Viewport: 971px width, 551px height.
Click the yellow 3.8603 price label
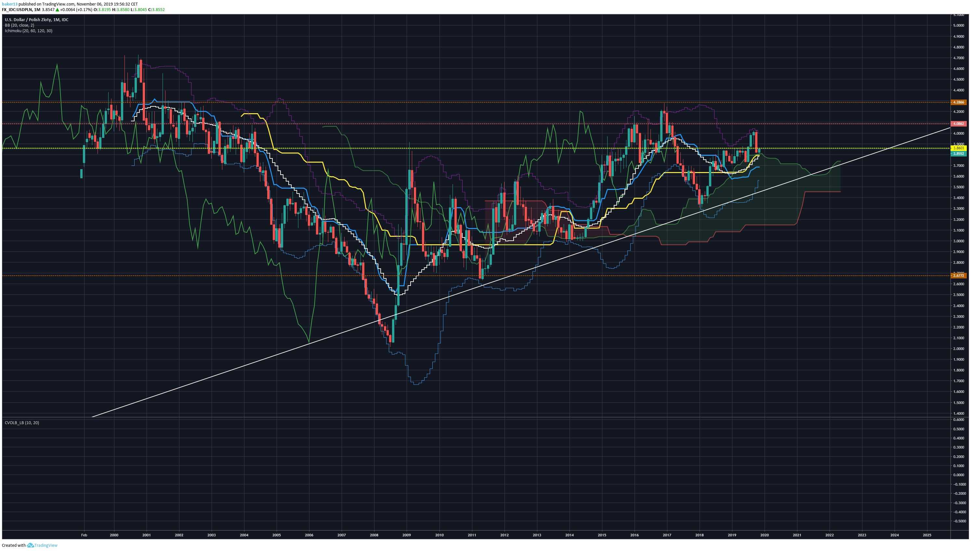[959, 148]
